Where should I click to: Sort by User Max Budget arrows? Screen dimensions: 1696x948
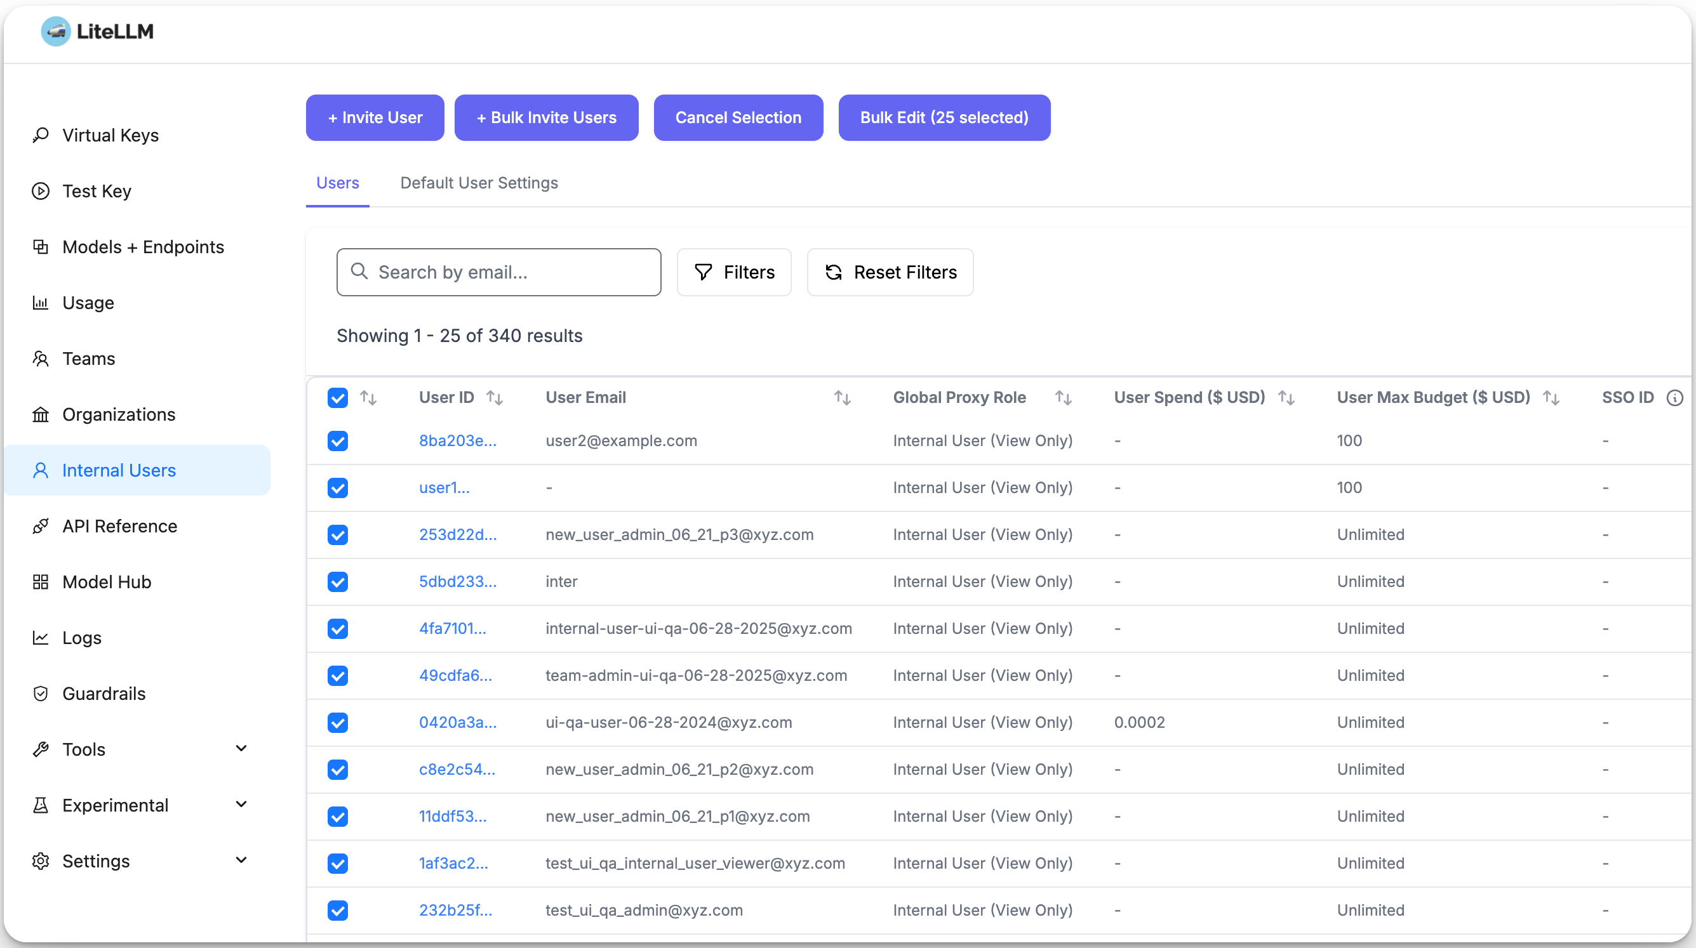pos(1551,397)
